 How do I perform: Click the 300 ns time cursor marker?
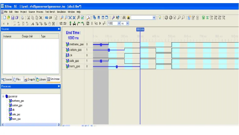[x=140, y=30]
